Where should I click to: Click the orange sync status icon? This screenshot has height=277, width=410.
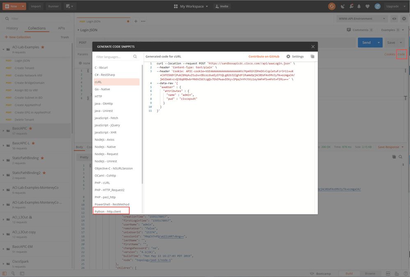tap(332, 6)
